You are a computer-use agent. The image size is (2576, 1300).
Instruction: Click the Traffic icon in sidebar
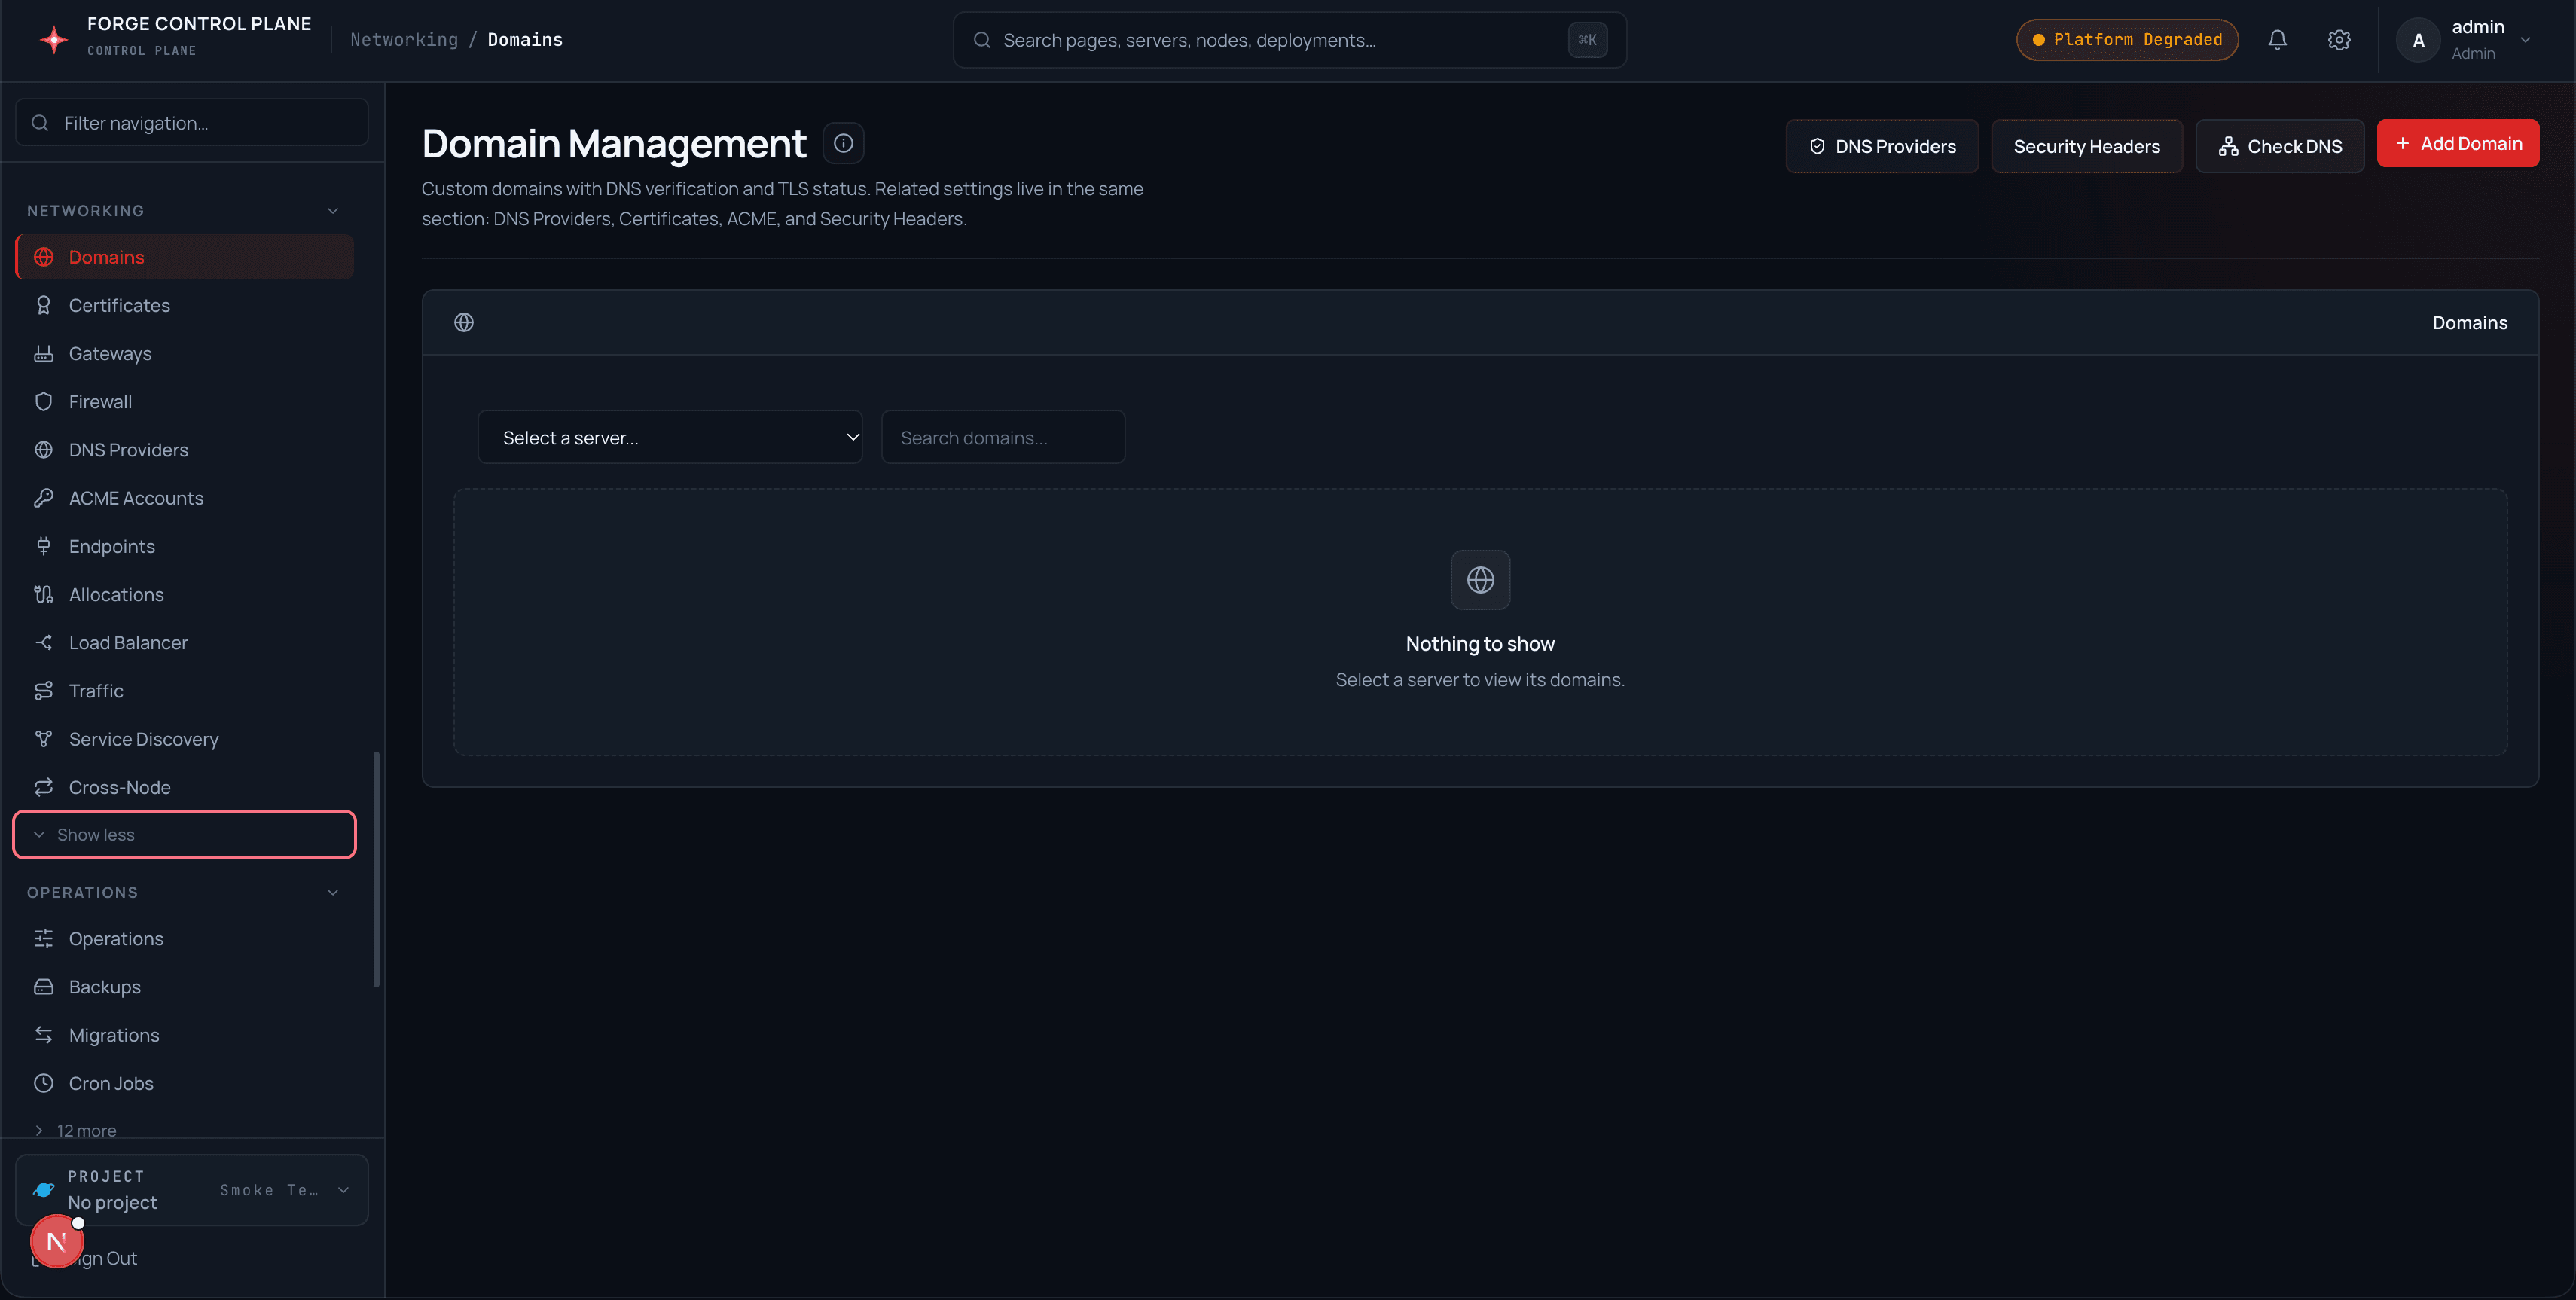(x=44, y=690)
